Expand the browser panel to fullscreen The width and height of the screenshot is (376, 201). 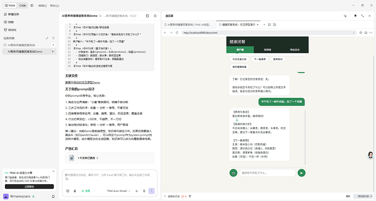coord(362,16)
